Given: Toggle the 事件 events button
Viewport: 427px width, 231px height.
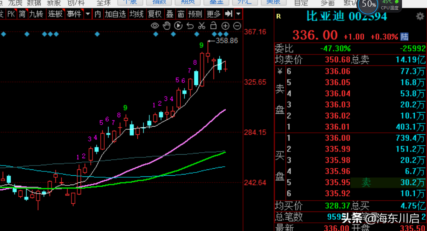Looking at the screenshot, I should click(x=74, y=14).
